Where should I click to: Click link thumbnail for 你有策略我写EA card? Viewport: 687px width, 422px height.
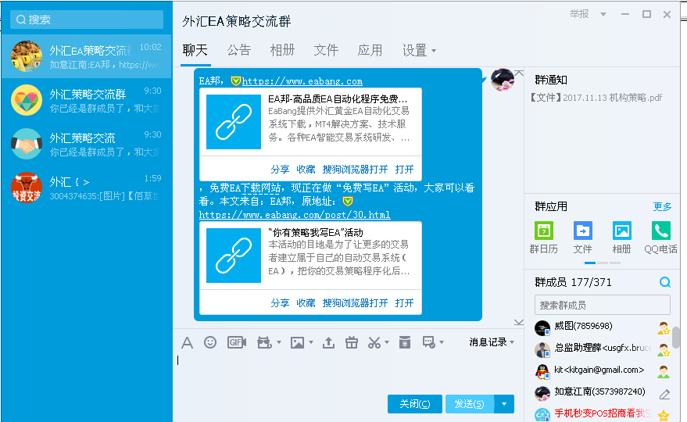pyautogui.click(x=234, y=256)
